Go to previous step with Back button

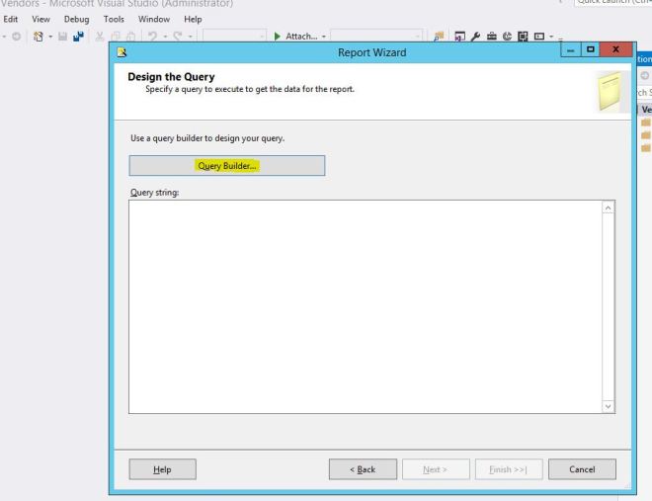coord(363,469)
